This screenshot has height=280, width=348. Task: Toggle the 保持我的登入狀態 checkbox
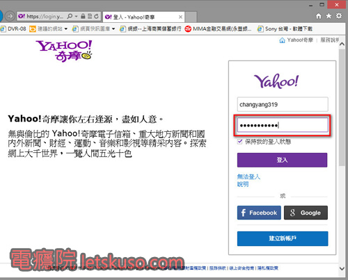(240, 141)
